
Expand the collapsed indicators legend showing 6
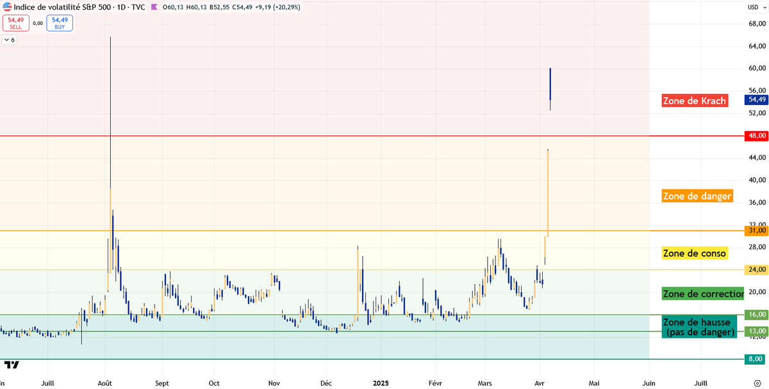pyautogui.click(x=10, y=40)
